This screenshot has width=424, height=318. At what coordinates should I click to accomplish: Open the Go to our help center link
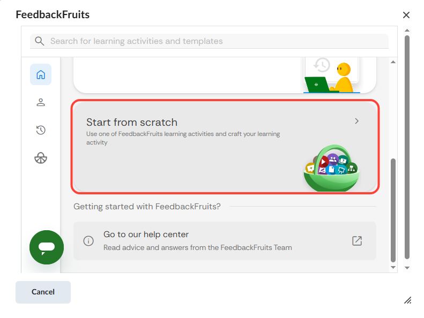click(x=146, y=234)
